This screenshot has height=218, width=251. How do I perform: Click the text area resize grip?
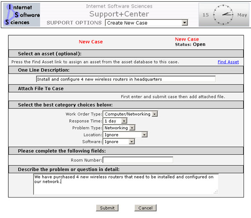(215, 192)
